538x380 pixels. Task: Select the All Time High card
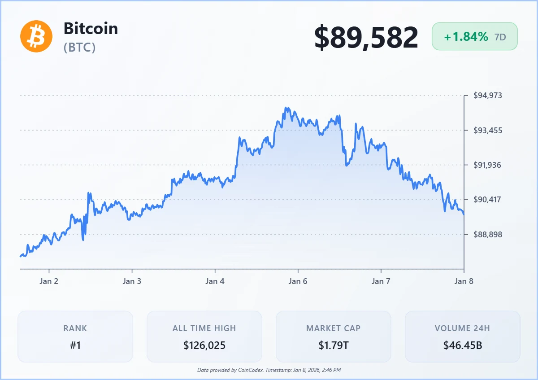coord(204,336)
